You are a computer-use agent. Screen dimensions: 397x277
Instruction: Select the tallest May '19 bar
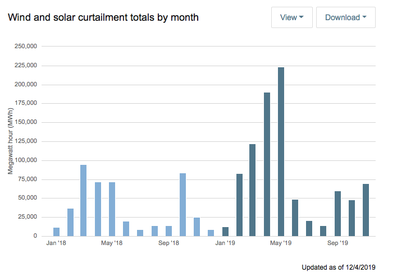tap(281, 151)
